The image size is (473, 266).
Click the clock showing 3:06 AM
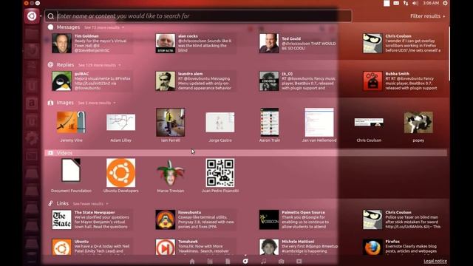tap(431, 3)
